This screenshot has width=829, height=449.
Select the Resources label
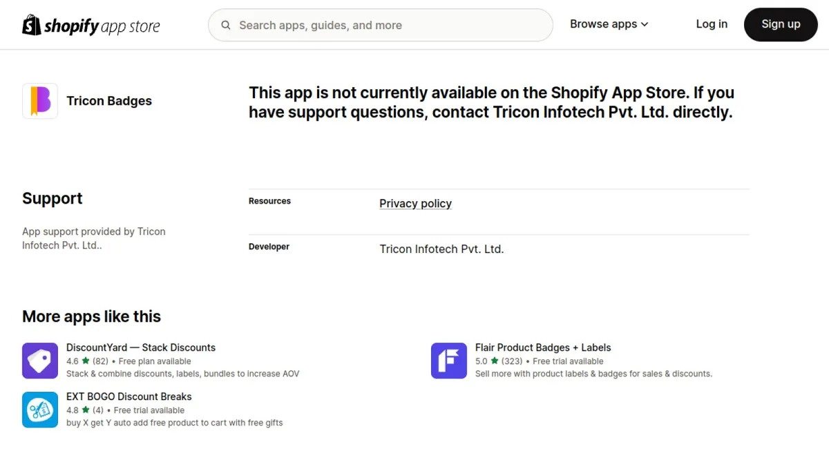(269, 201)
